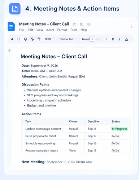
Task: Click the 'Task' column header
Action: [x=28, y=122]
